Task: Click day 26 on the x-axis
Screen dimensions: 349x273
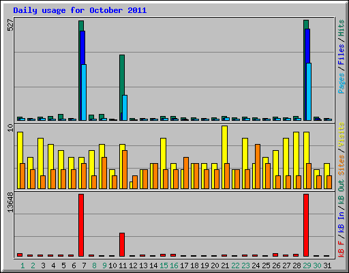Action: click(276, 265)
